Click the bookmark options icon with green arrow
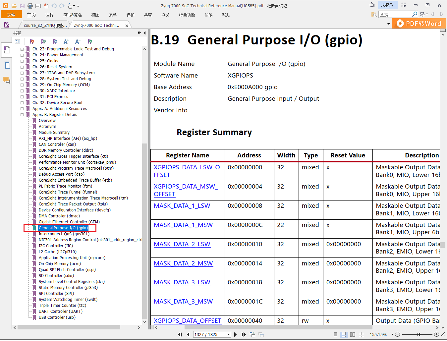 coord(89,41)
